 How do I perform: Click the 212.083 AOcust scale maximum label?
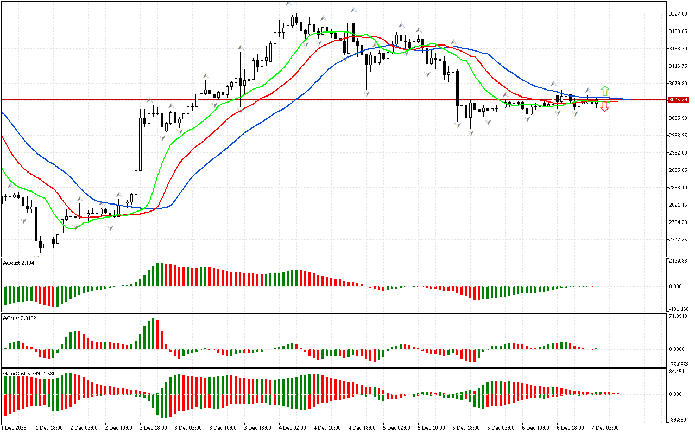point(679,261)
